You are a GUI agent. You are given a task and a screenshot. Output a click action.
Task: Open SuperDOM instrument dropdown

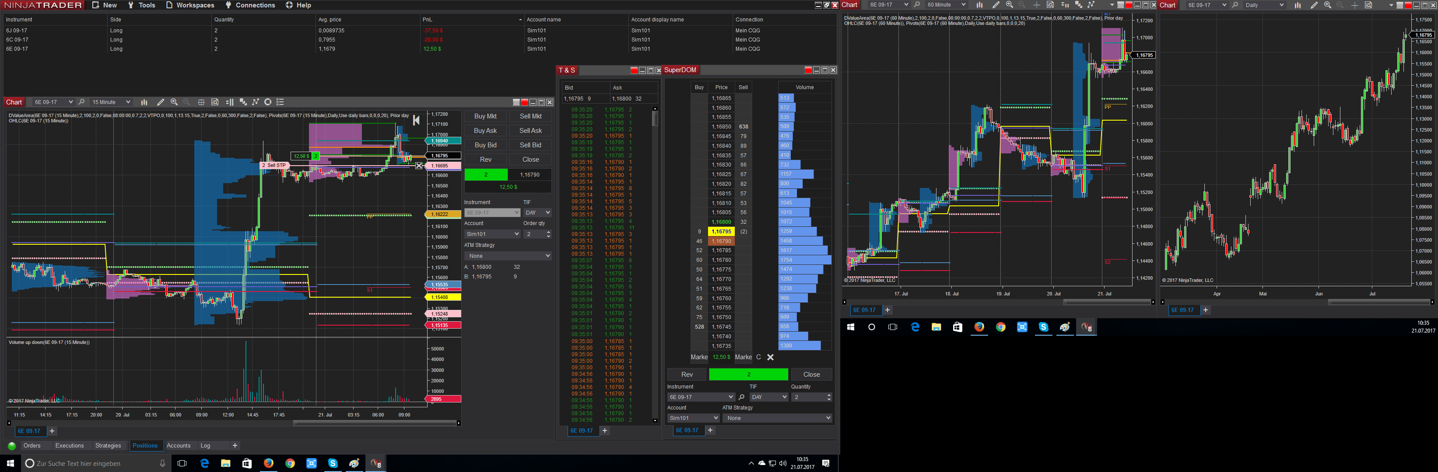click(x=701, y=397)
